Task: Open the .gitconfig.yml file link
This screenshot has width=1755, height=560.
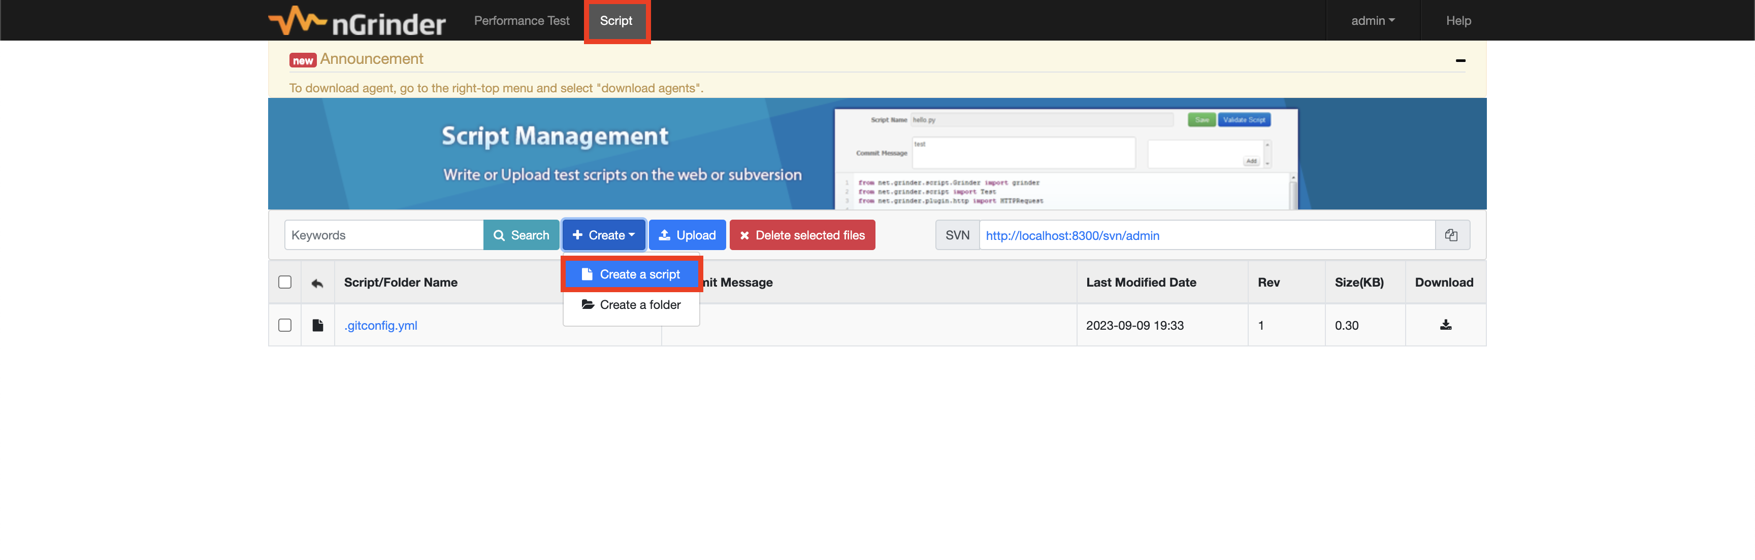Action: (381, 325)
